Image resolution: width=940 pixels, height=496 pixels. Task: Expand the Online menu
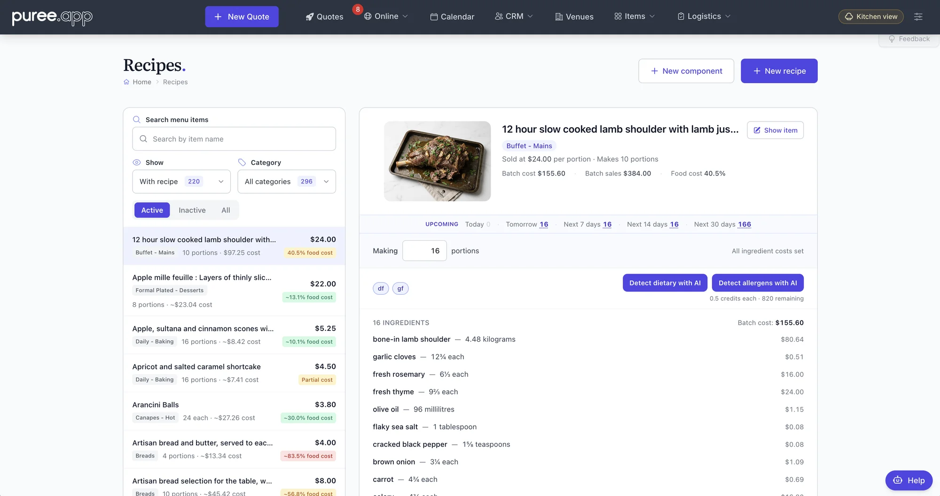pyautogui.click(x=386, y=16)
